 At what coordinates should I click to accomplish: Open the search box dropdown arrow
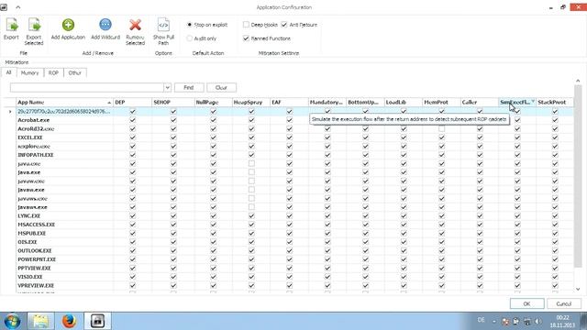click(167, 88)
